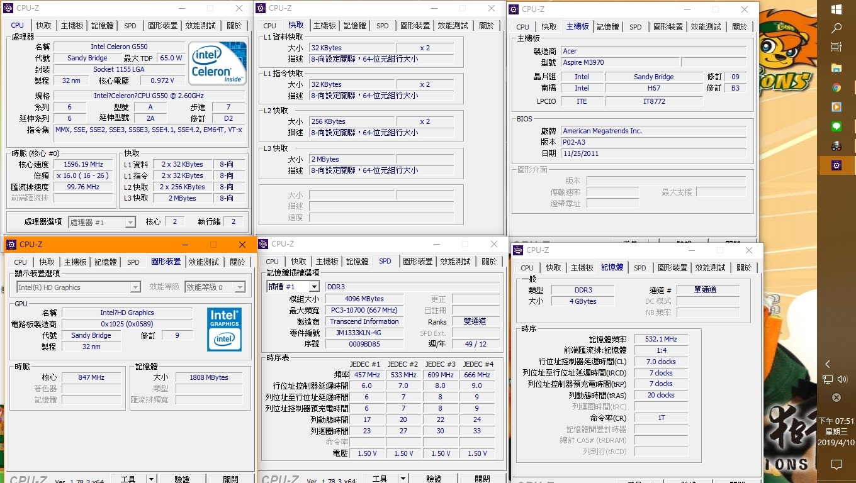The height and width of the screenshot is (483, 856).
Task: Click the 847 MHz GPU core clock
Action: click(91, 377)
